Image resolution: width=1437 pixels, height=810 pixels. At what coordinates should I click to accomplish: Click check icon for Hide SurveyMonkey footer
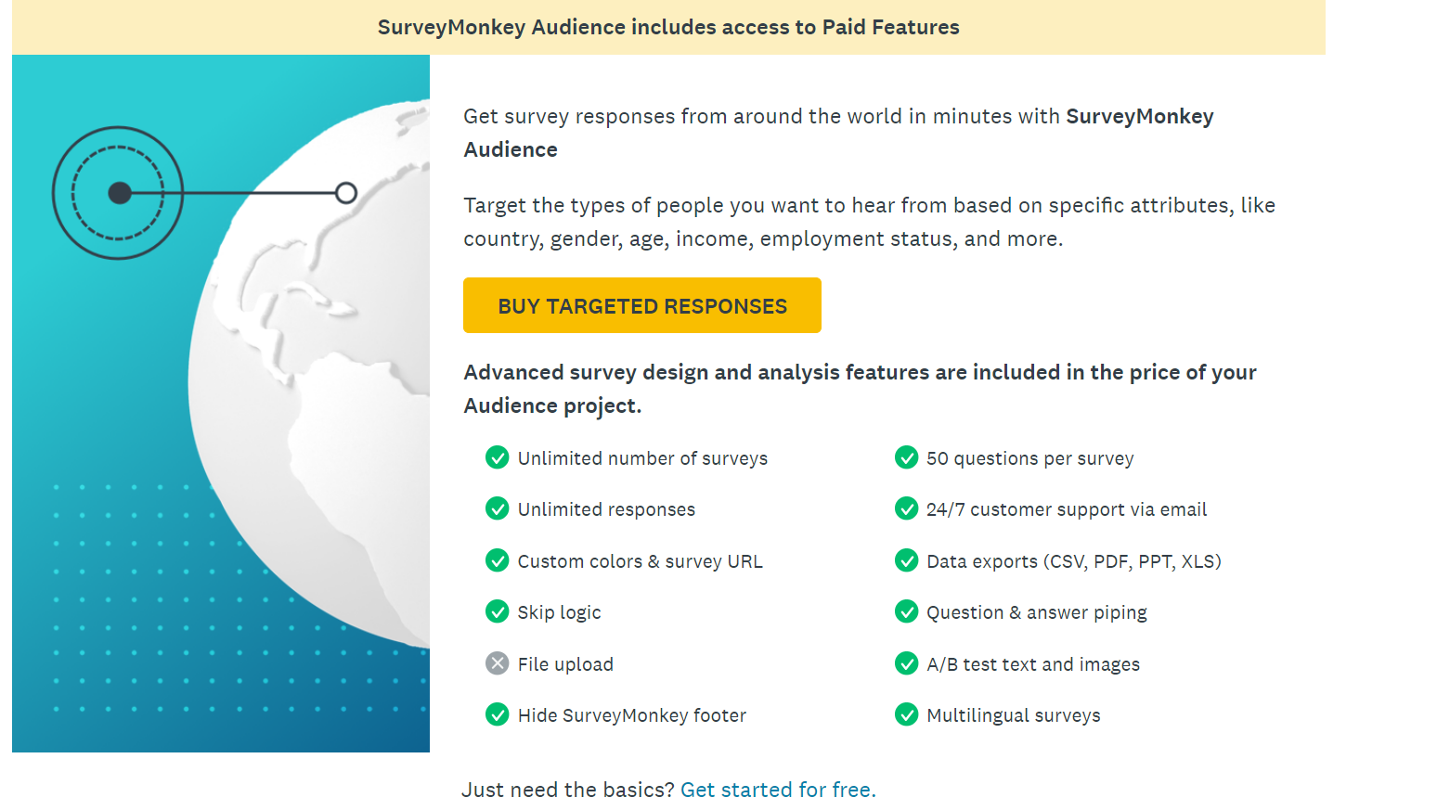[498, 714]
